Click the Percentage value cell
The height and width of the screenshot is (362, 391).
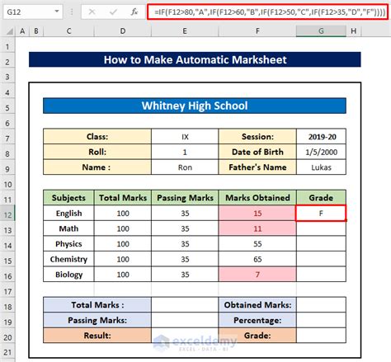click(x=321, y=320)
